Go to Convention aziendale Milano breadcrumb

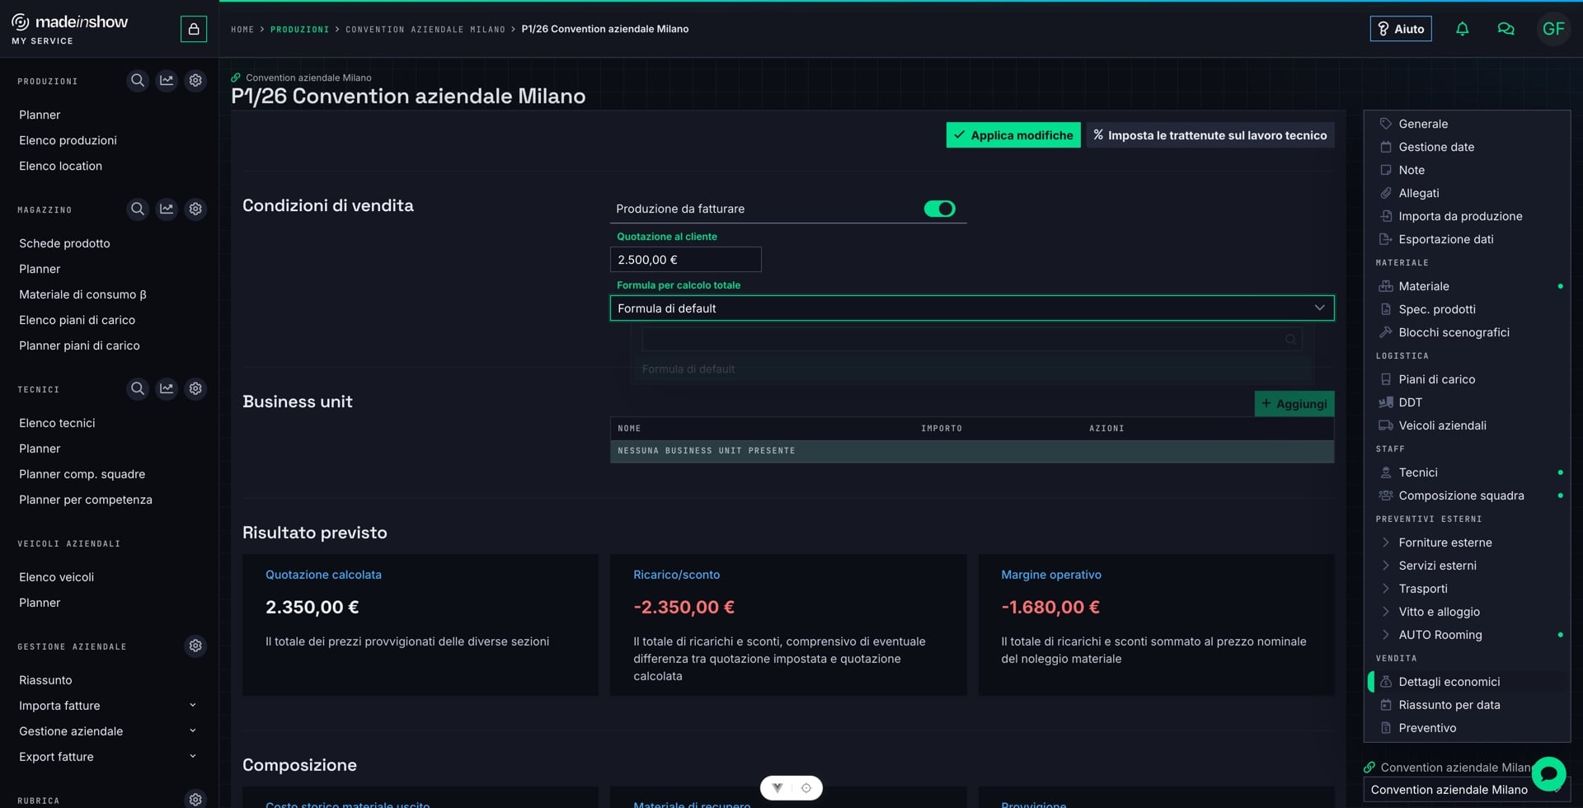click(425, 30)
